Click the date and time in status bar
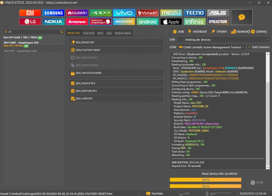 pos(253,193)
